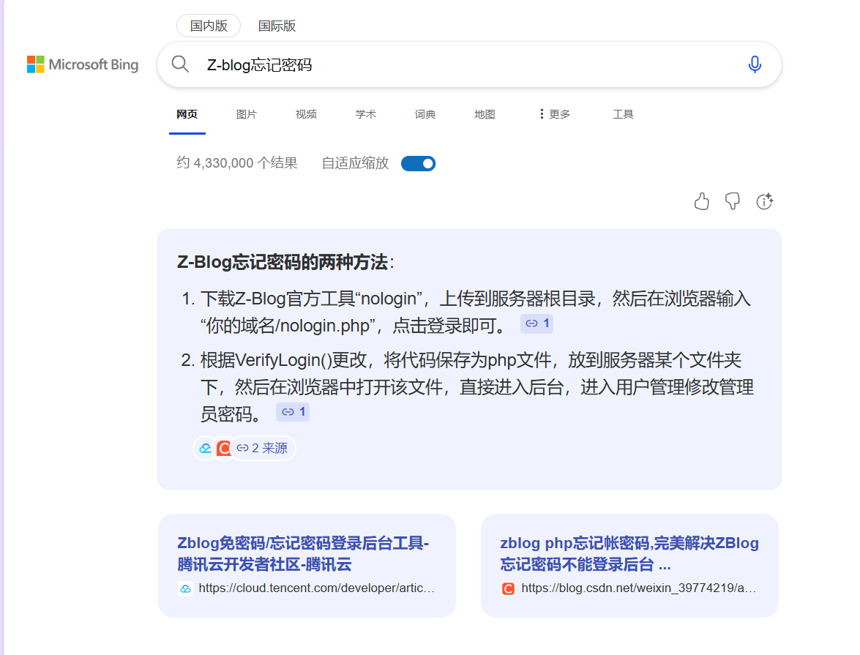The width and height of the screenshot is (860, 655).
Task: Click the Tencent Cloud source icon
Action: pyautogui.click(x=205, y=448)
